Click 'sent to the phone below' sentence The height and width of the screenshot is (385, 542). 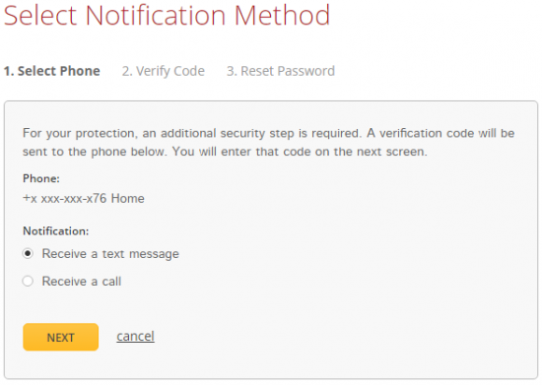(95, 152)
